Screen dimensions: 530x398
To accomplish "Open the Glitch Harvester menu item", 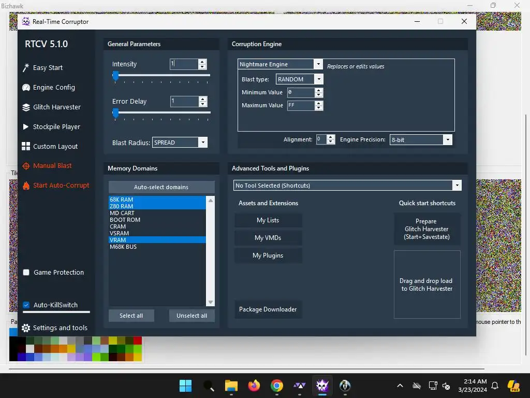I will pos(57,107).
